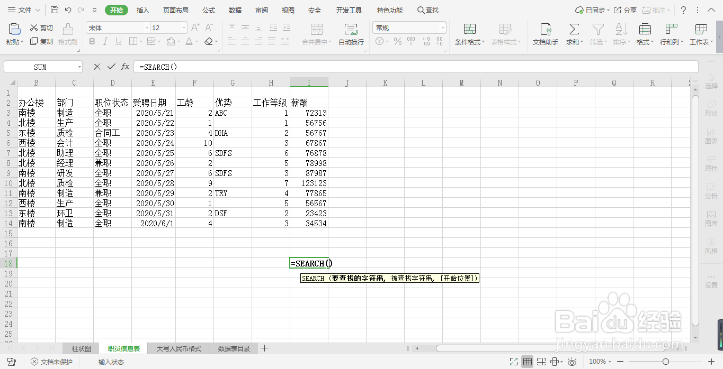Align text left
723x369 pixels.
(x=232, y=41)
